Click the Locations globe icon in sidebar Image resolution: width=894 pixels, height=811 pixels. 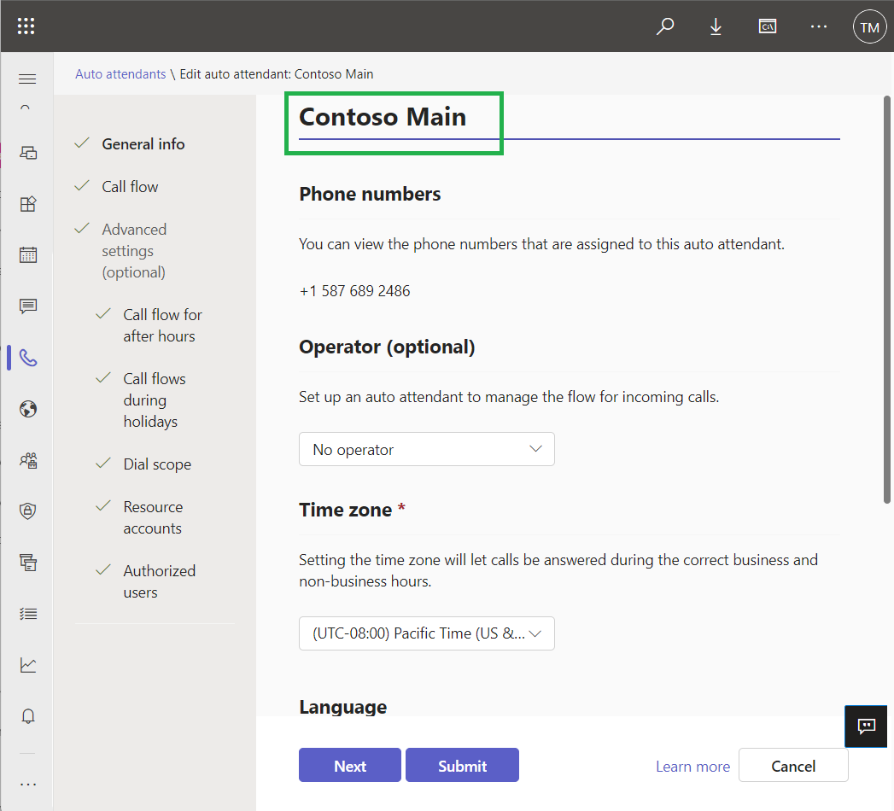pyautogui.click(x=28, y=409)
